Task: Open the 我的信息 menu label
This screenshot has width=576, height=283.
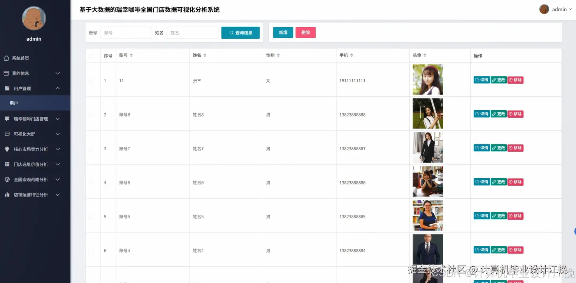Action: point(20,73)
